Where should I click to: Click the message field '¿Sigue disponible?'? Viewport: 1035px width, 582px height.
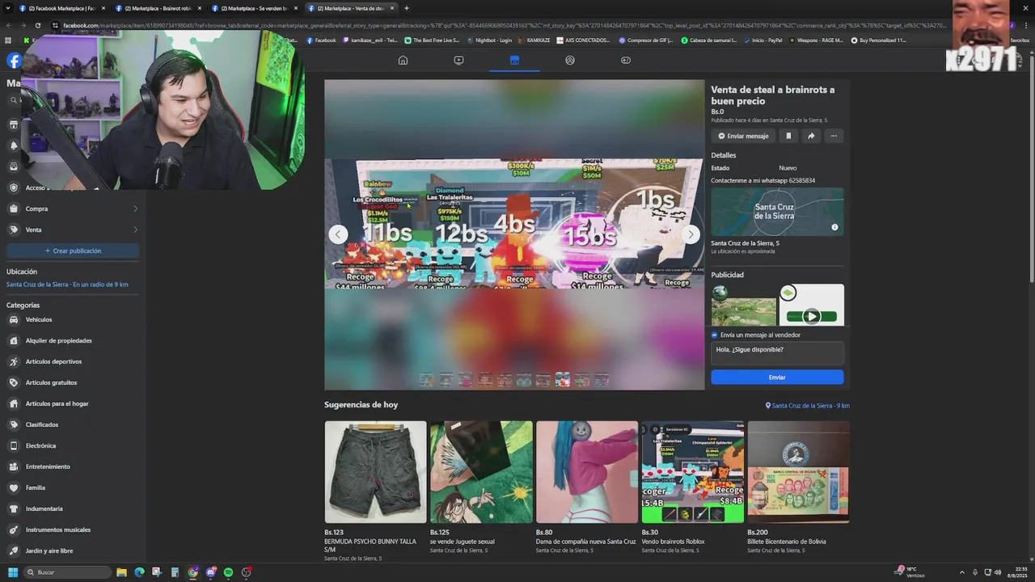tap(777, 353)
